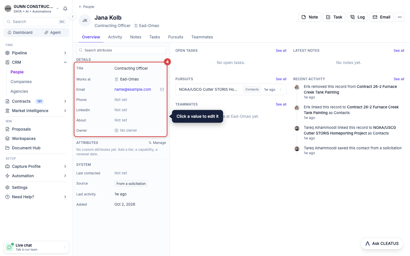The image size is (410, 256).
Task: Click the Task button
Action: [334, 17]
